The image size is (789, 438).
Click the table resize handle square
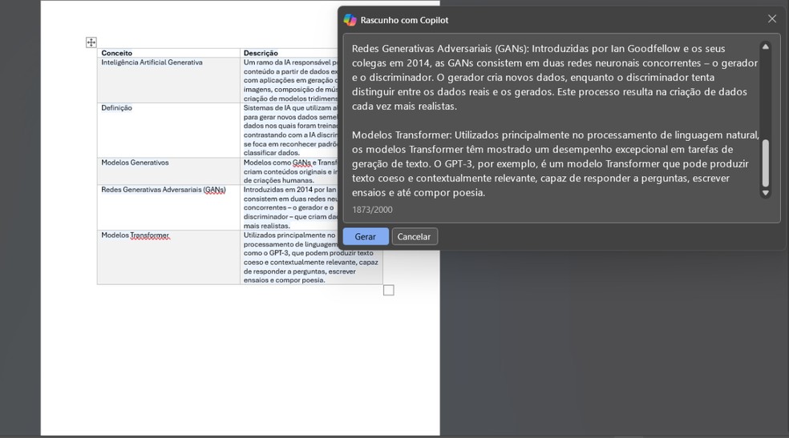[x=388, y=291]
